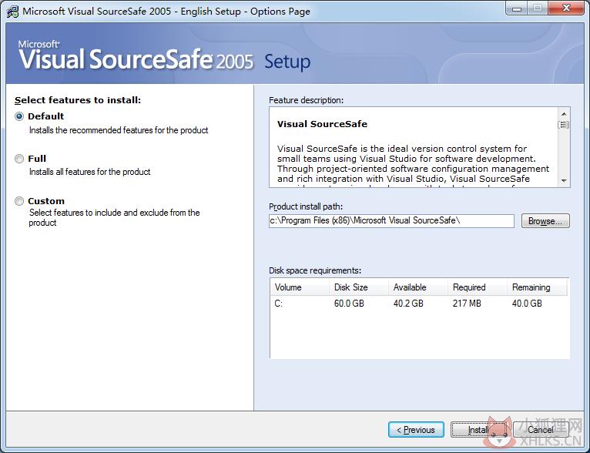Click the Required column header

[x=478, y=287]
